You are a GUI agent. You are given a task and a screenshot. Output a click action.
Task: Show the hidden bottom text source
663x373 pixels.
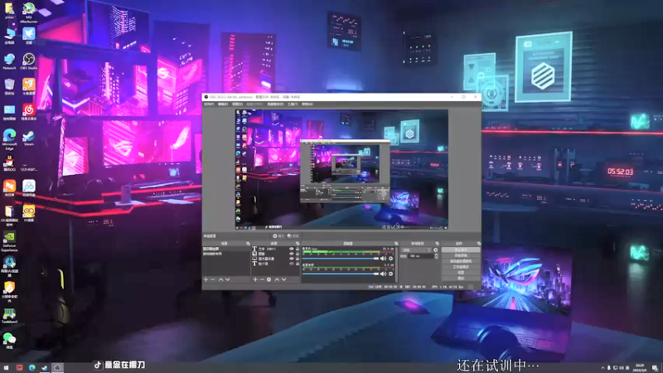pos(291,264)
